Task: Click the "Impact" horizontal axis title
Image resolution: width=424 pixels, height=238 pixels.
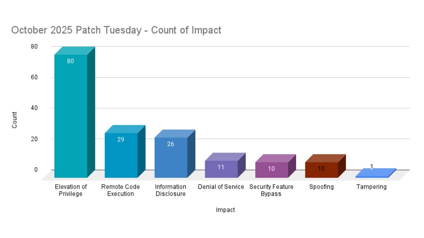Action: [225, 210]
